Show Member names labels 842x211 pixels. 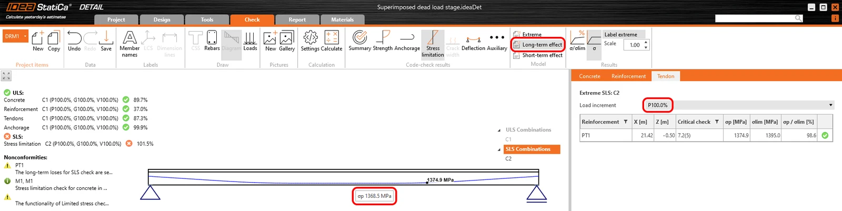[129, 44]
